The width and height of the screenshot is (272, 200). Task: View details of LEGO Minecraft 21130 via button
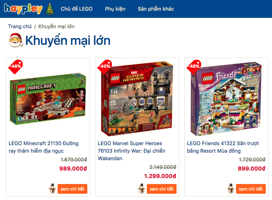[73, 189]
